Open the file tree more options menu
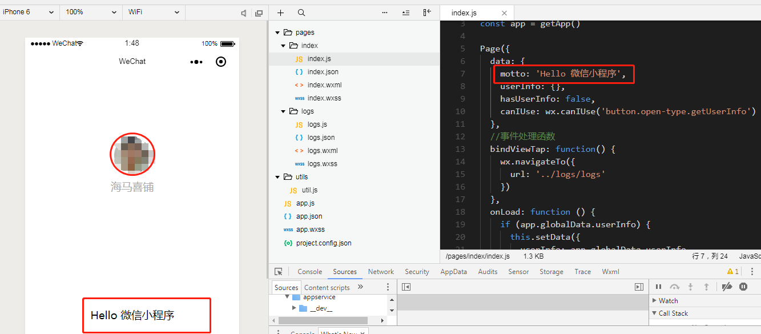Screen dimensions: 761x334 coord(384,13)
